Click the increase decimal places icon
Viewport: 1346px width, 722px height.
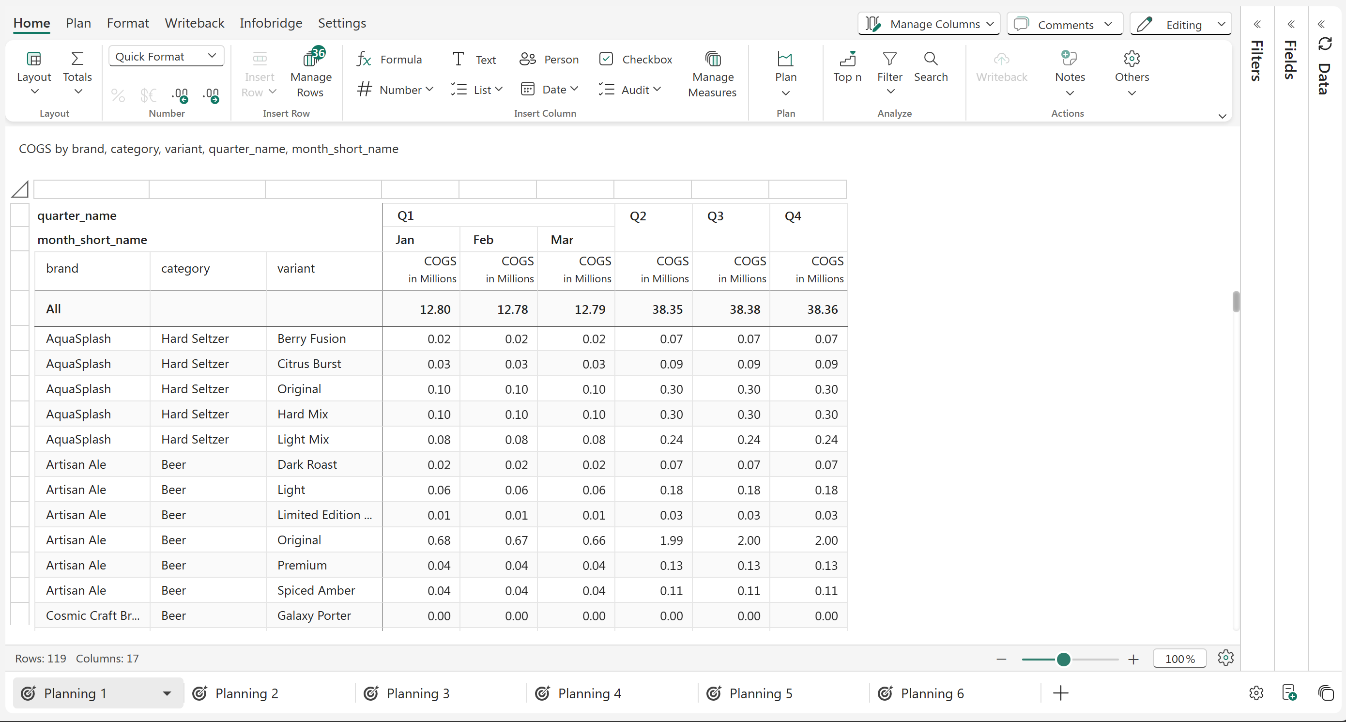tap(180, 95)
